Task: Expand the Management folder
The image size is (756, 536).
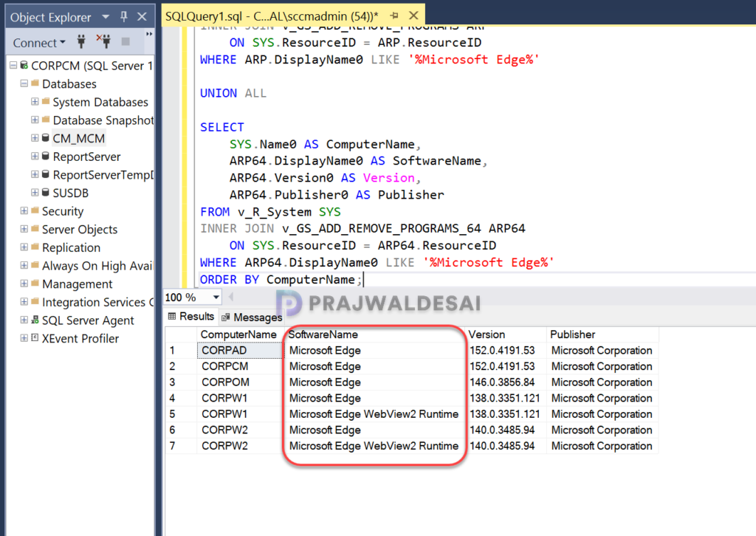Action: (24, 284)
